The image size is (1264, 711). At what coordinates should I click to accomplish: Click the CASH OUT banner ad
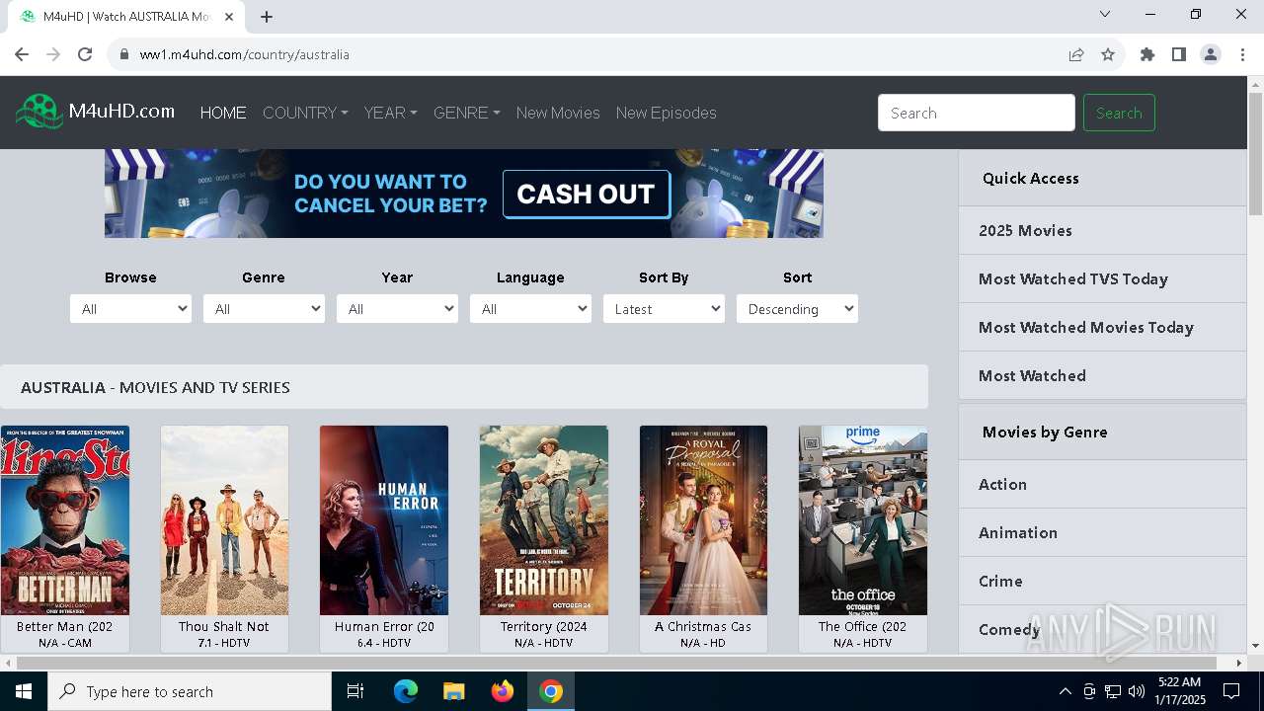[464, 194]
